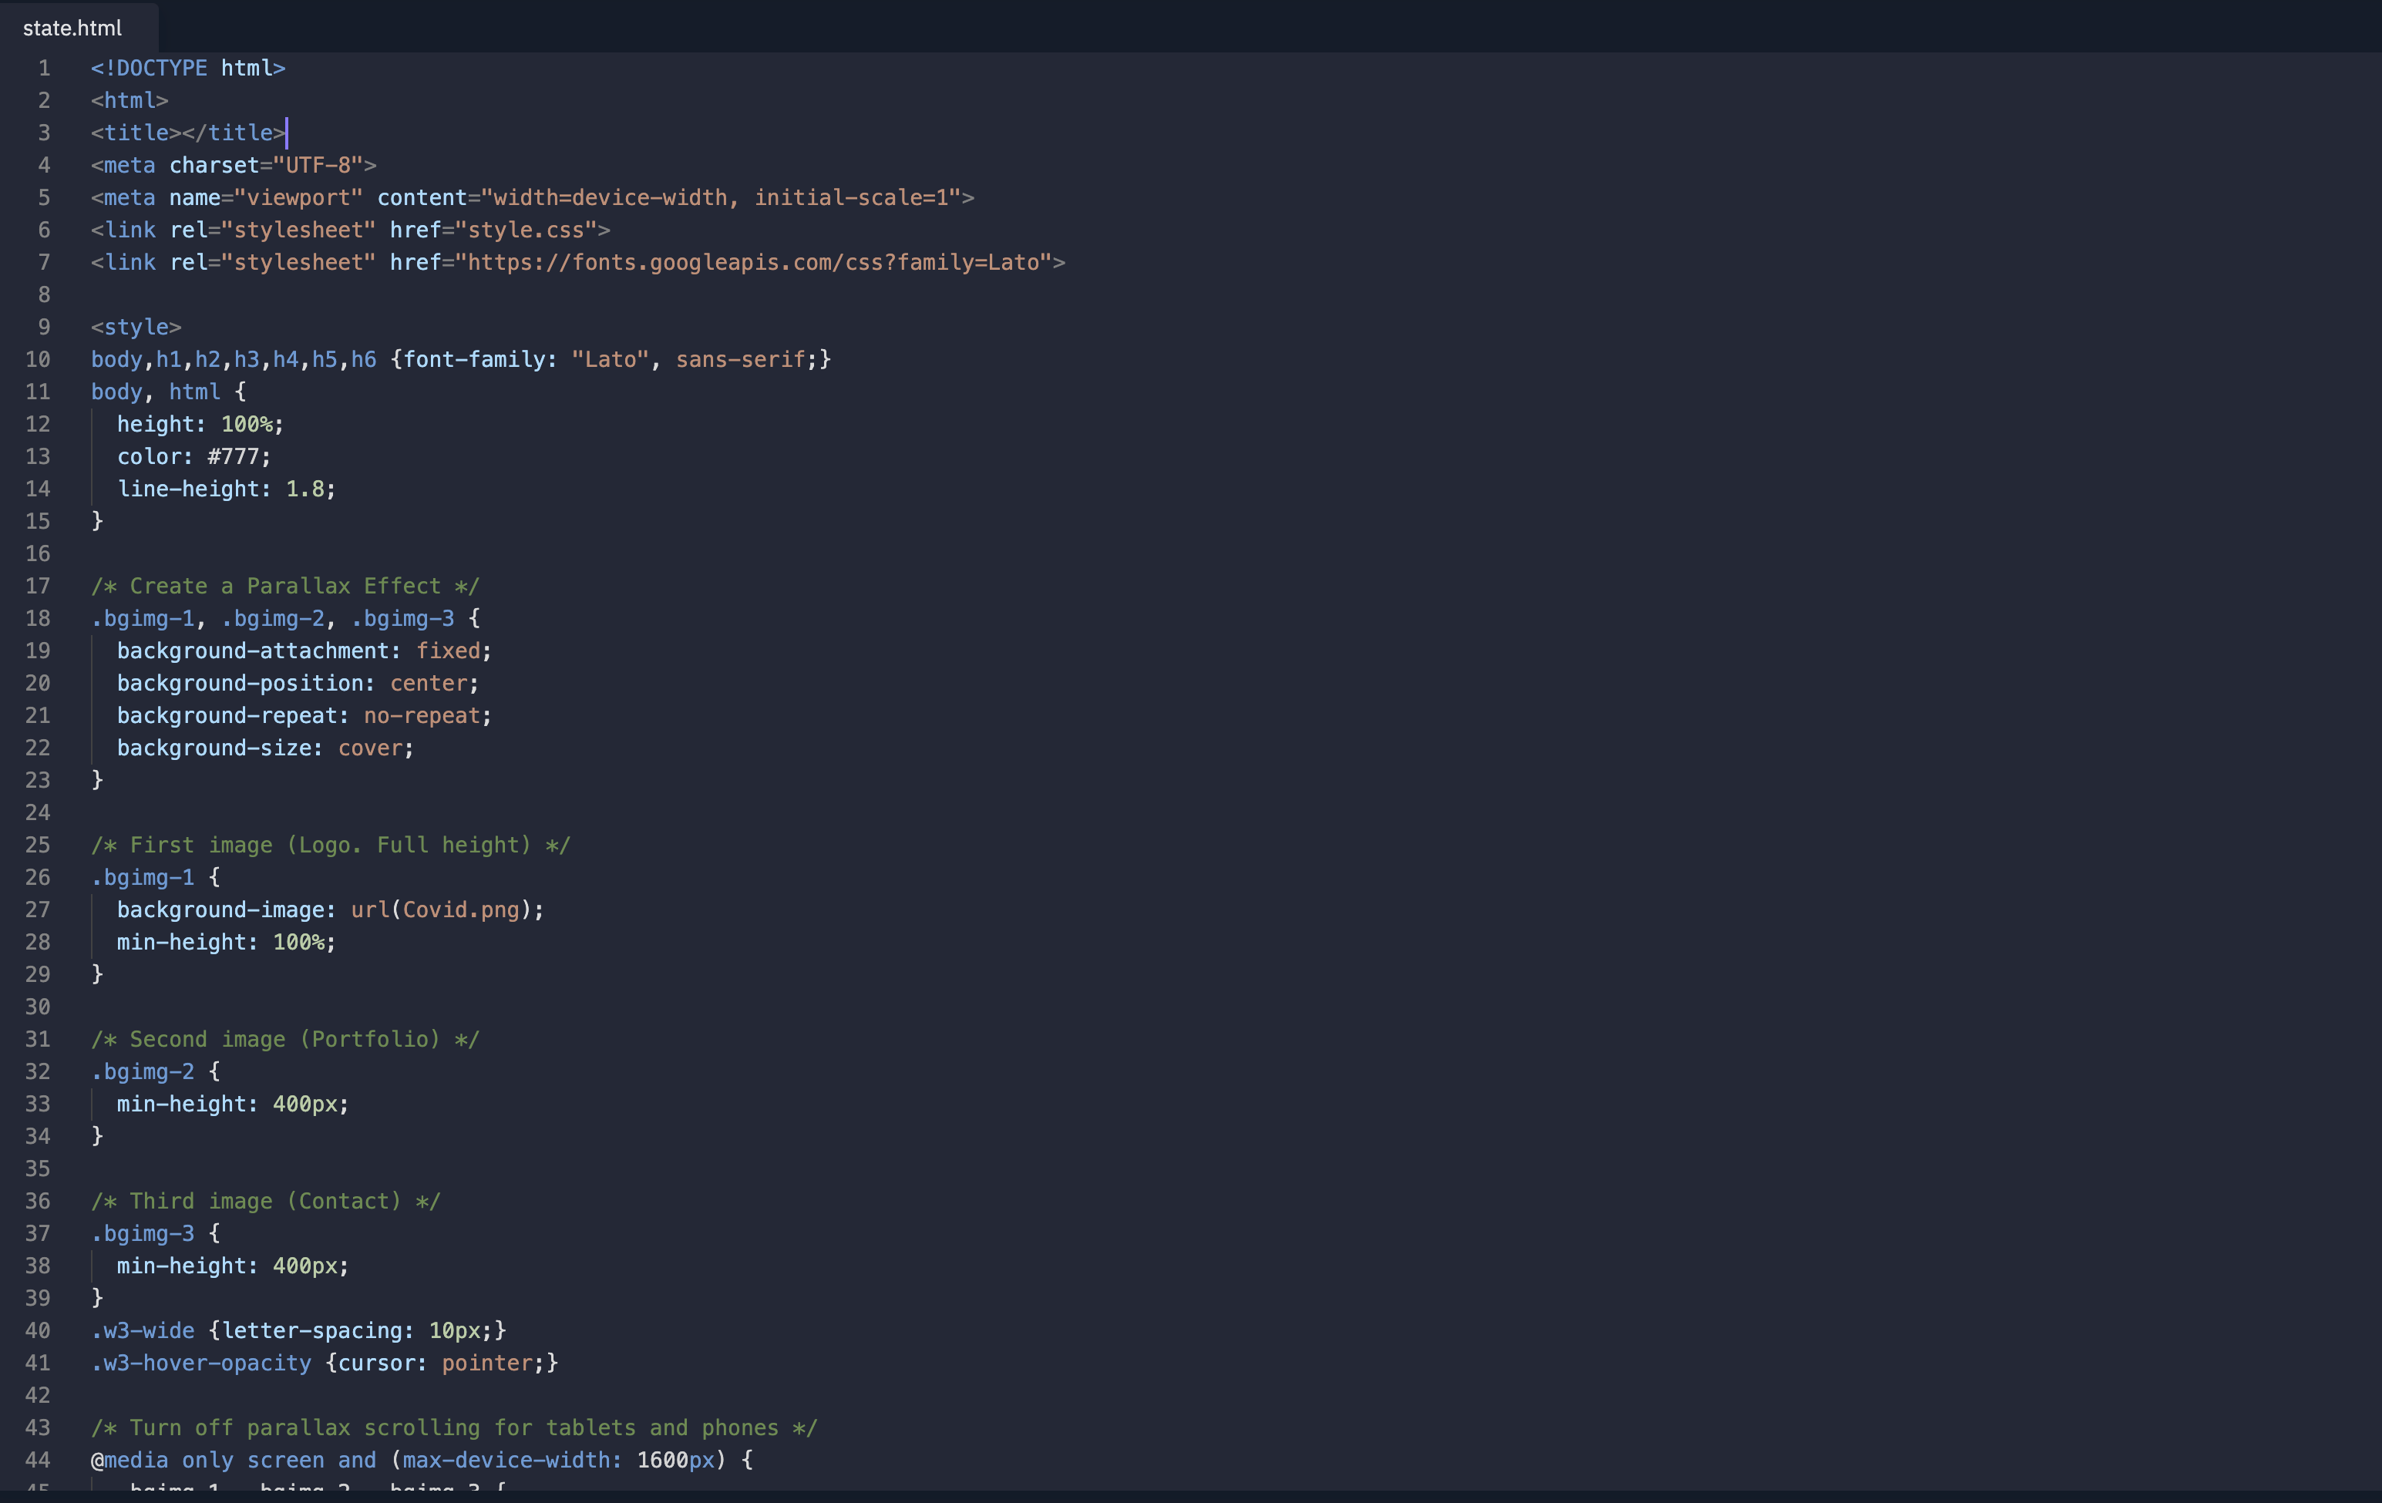2382x1503 pixels.
Task: Click line number 44 in the gutter
Action: [38, 1460]
